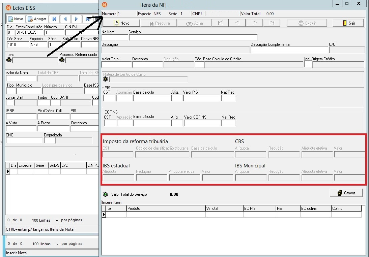369x257 pixels.
Task: Click the Novo button in Itens da NF
Action: pyautogui.click(x=121, y=23)
